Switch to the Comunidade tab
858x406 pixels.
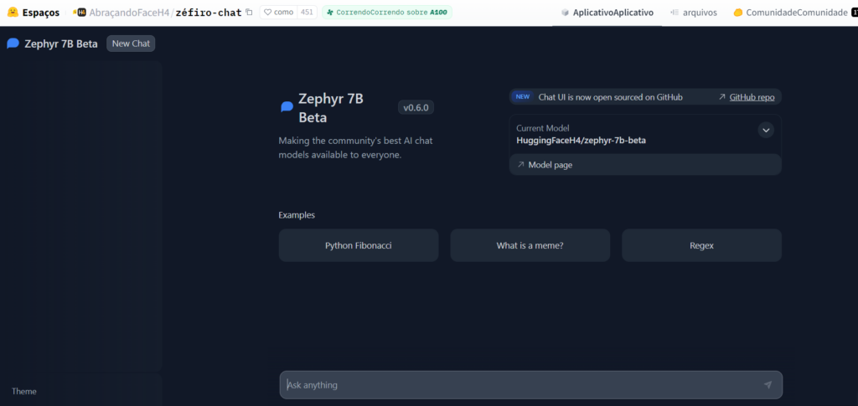point(795,13)
